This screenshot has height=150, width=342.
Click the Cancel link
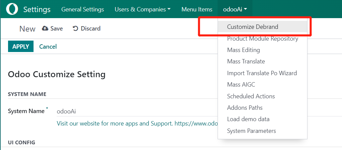48,46
